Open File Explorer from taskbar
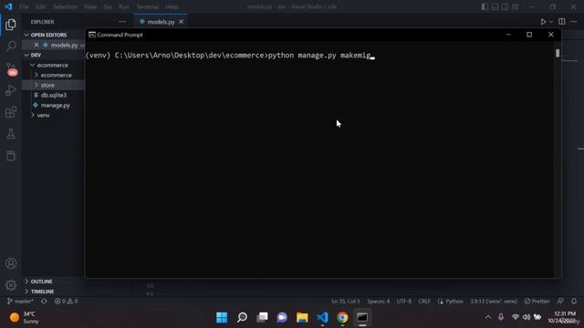This screenshot has height=328, width=584. [x=302, y=318]
